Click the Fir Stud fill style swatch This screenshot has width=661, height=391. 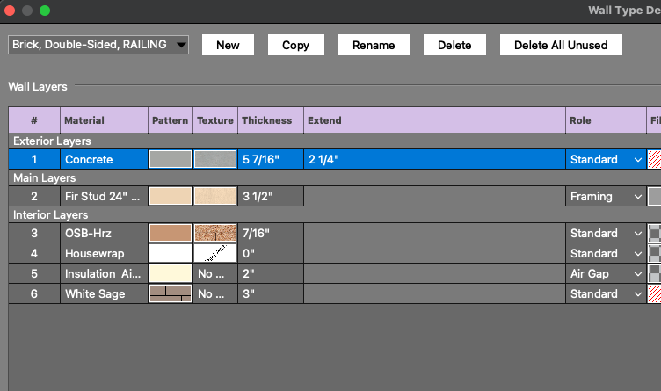(x=654, y=196)
